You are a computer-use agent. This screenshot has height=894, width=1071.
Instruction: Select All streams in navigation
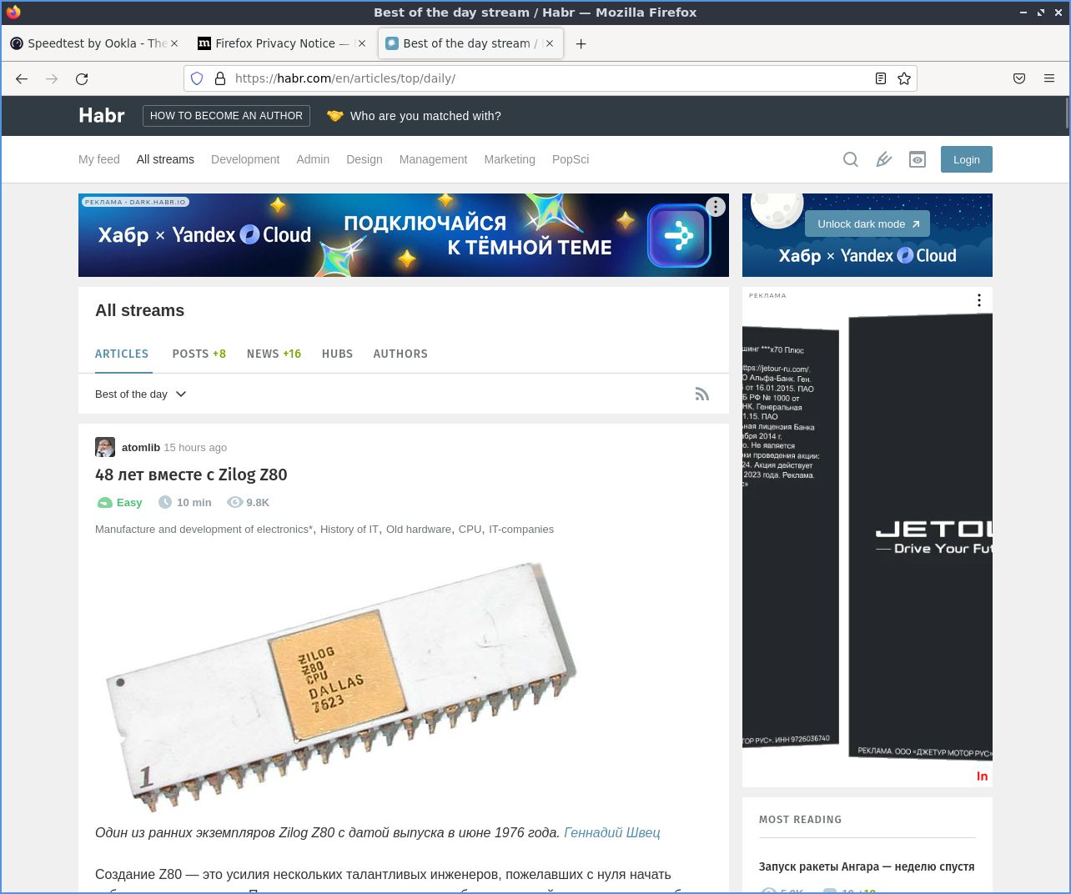[x=165, y=159]
